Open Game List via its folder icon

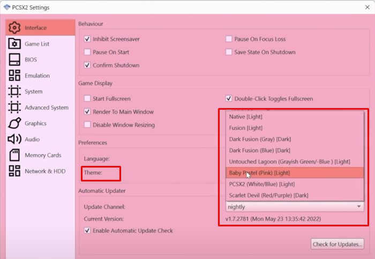coord(14,44)
